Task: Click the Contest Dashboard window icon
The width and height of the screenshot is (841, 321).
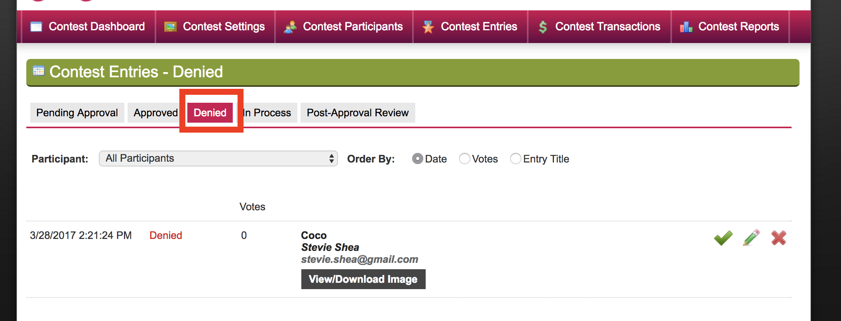Action: coord(36,27)
